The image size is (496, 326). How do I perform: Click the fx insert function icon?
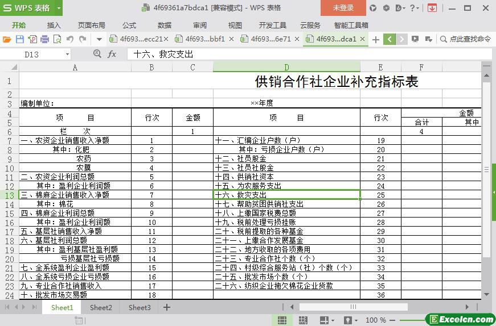point(112,55)
